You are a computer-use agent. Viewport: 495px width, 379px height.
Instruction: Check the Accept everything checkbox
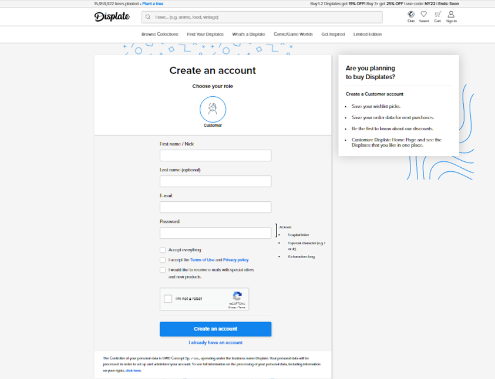(x=163, y=250)
